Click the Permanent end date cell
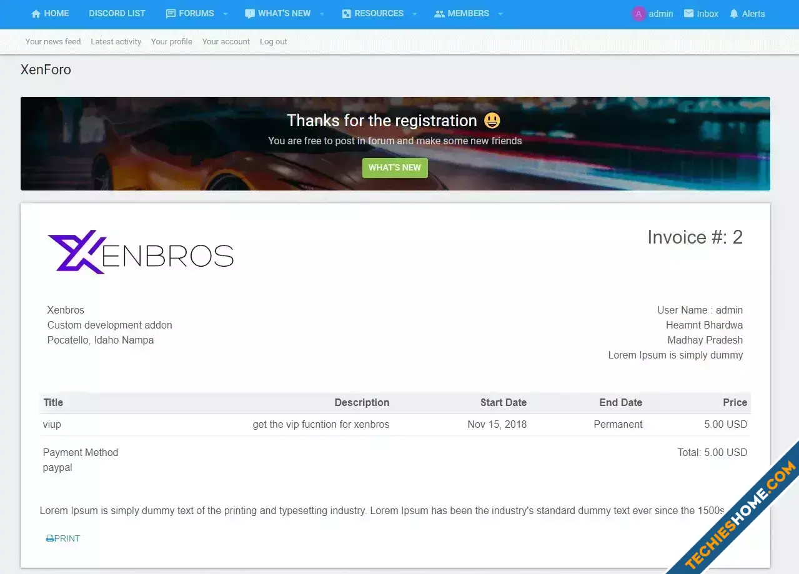This screenshot has width=799, height=574. click(618, 425)
